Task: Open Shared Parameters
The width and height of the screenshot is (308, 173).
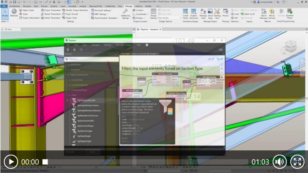Action: point(51,14)
